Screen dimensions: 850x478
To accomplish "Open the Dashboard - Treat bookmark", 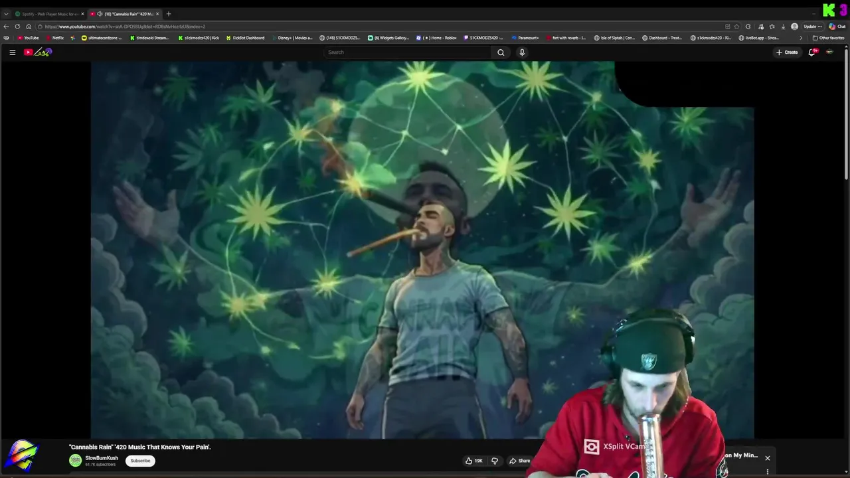I will tap(662, 38).
